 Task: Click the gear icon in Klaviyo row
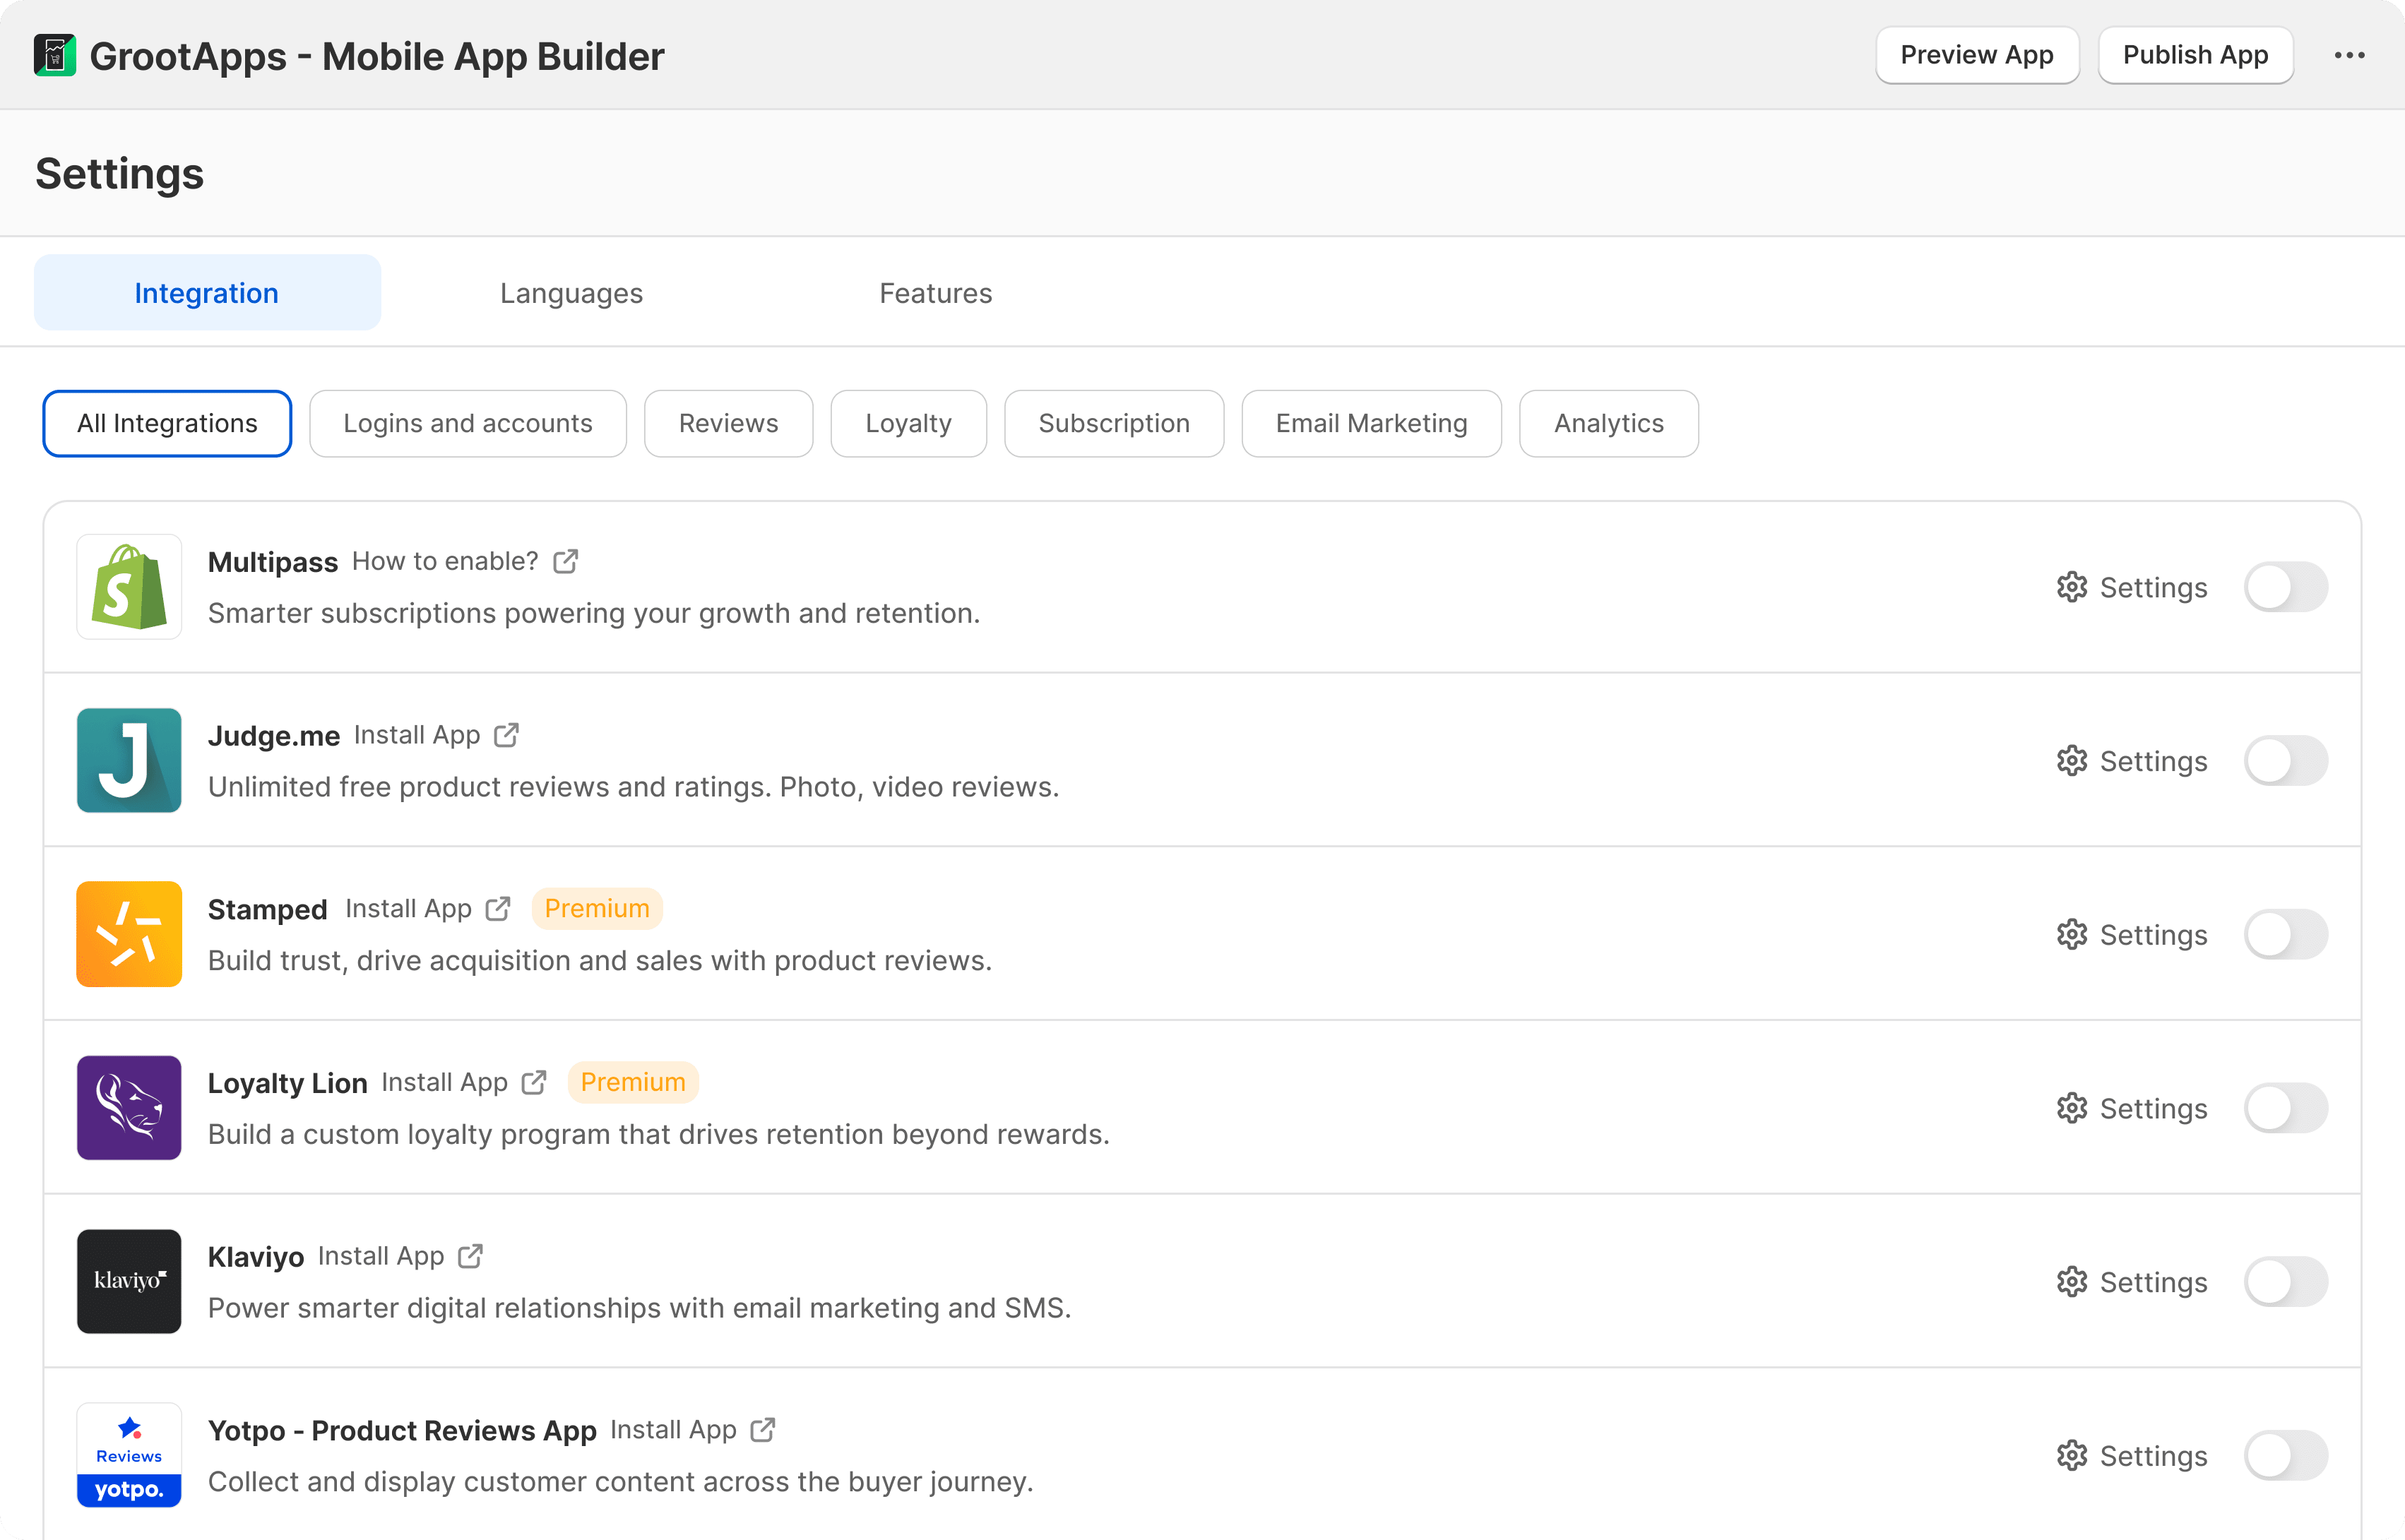[x=2072, y=1282]
